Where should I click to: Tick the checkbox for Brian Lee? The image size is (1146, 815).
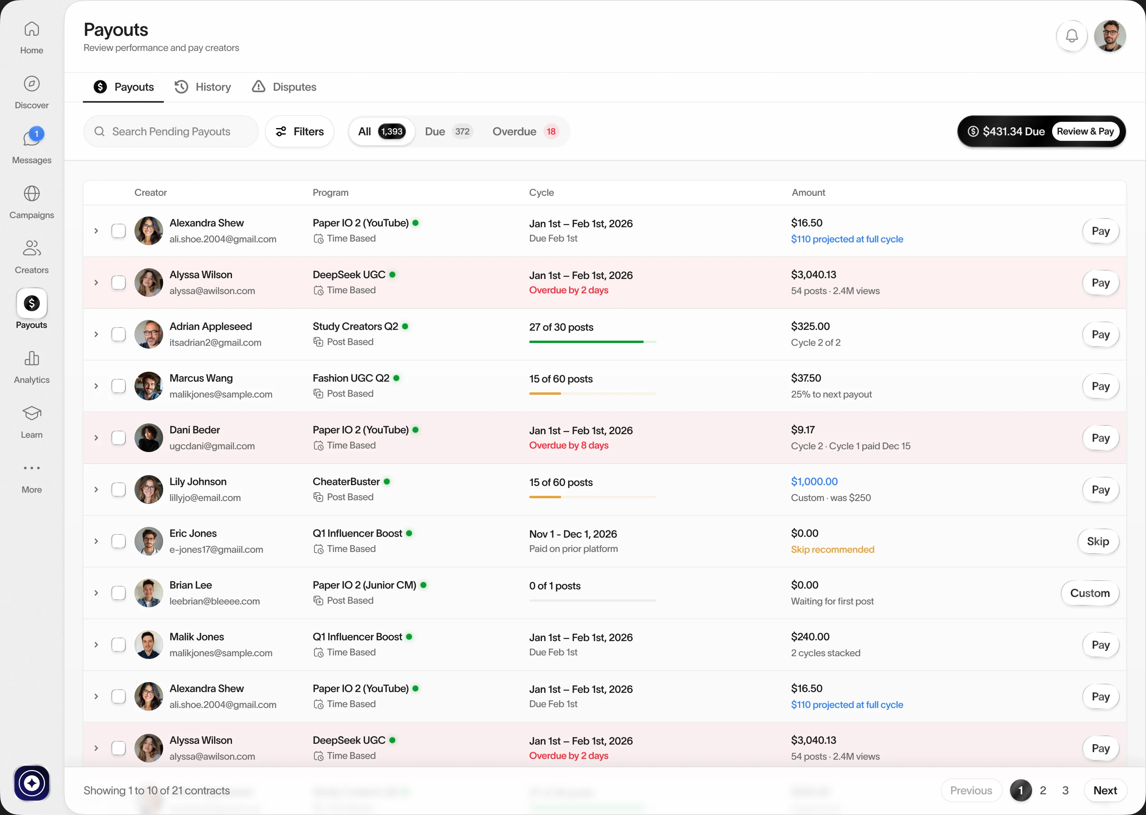click(x=119, y=593)
